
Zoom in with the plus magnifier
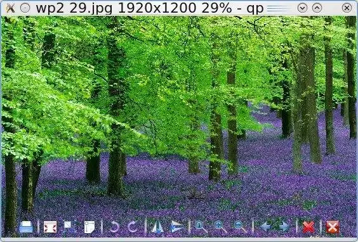[220, 227]
